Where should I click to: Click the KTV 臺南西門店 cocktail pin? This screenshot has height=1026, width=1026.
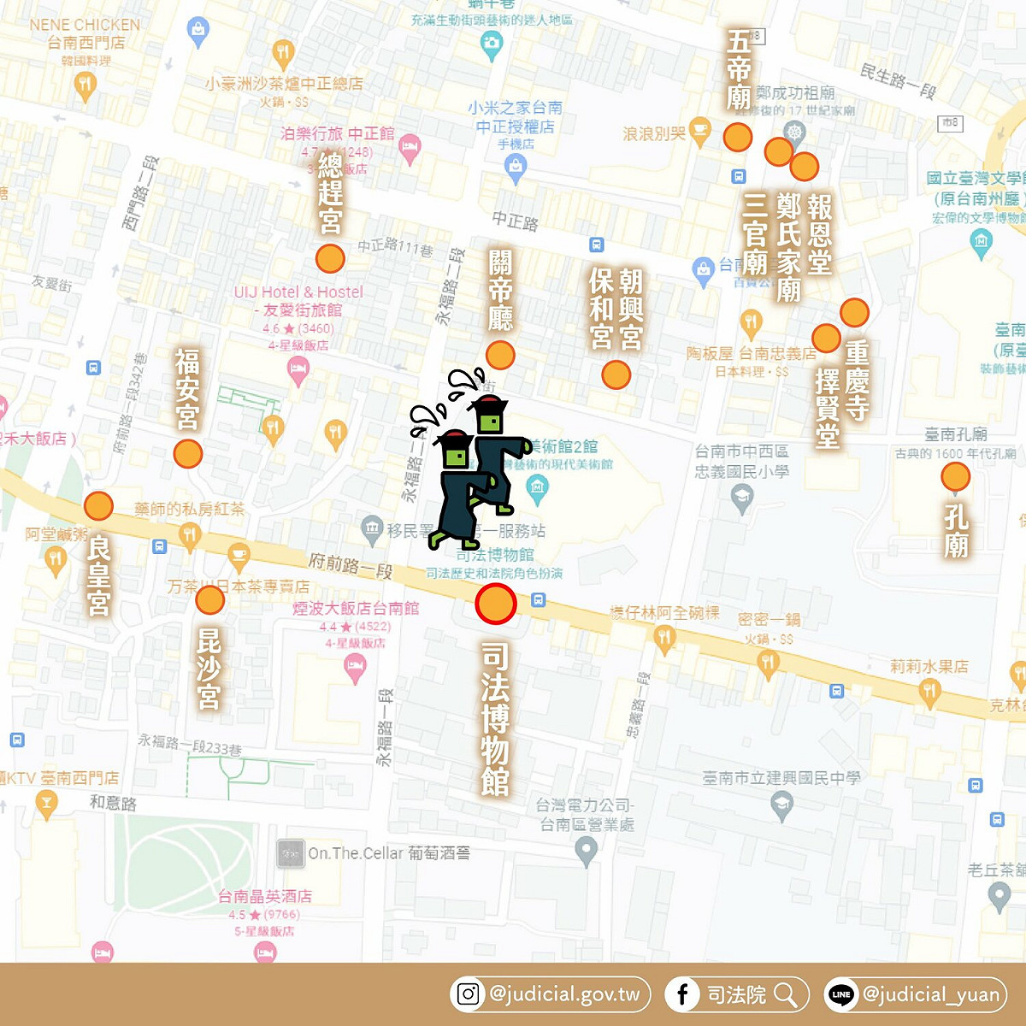coord(46,804)
